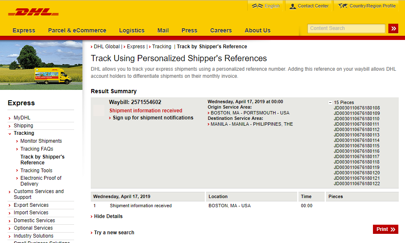The image size is (405, 243).
Task: Click the Print button
Action: click(x=385, y=229)
